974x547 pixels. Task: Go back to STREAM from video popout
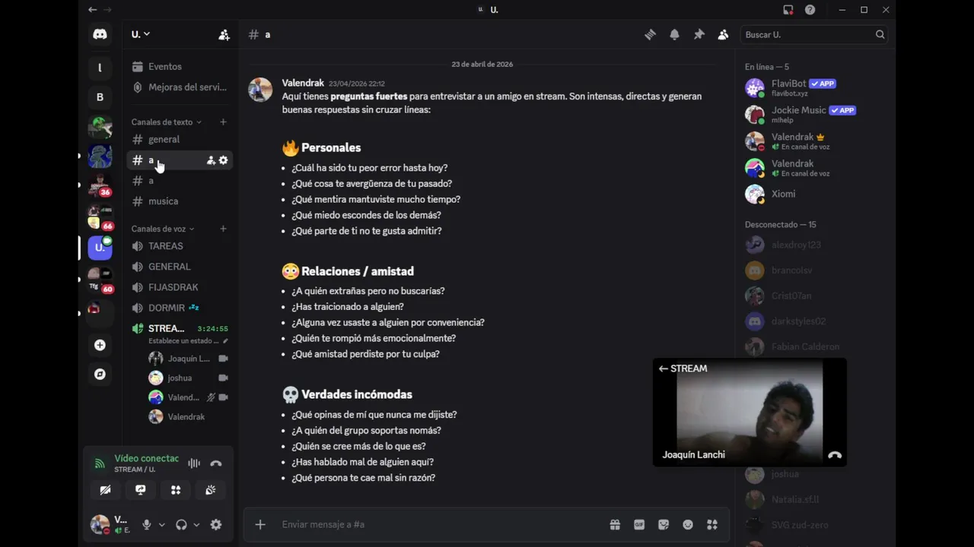point(683,368)
